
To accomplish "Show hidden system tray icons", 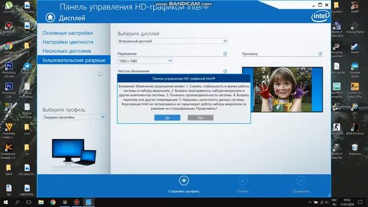I will click(x=310, y=202).
